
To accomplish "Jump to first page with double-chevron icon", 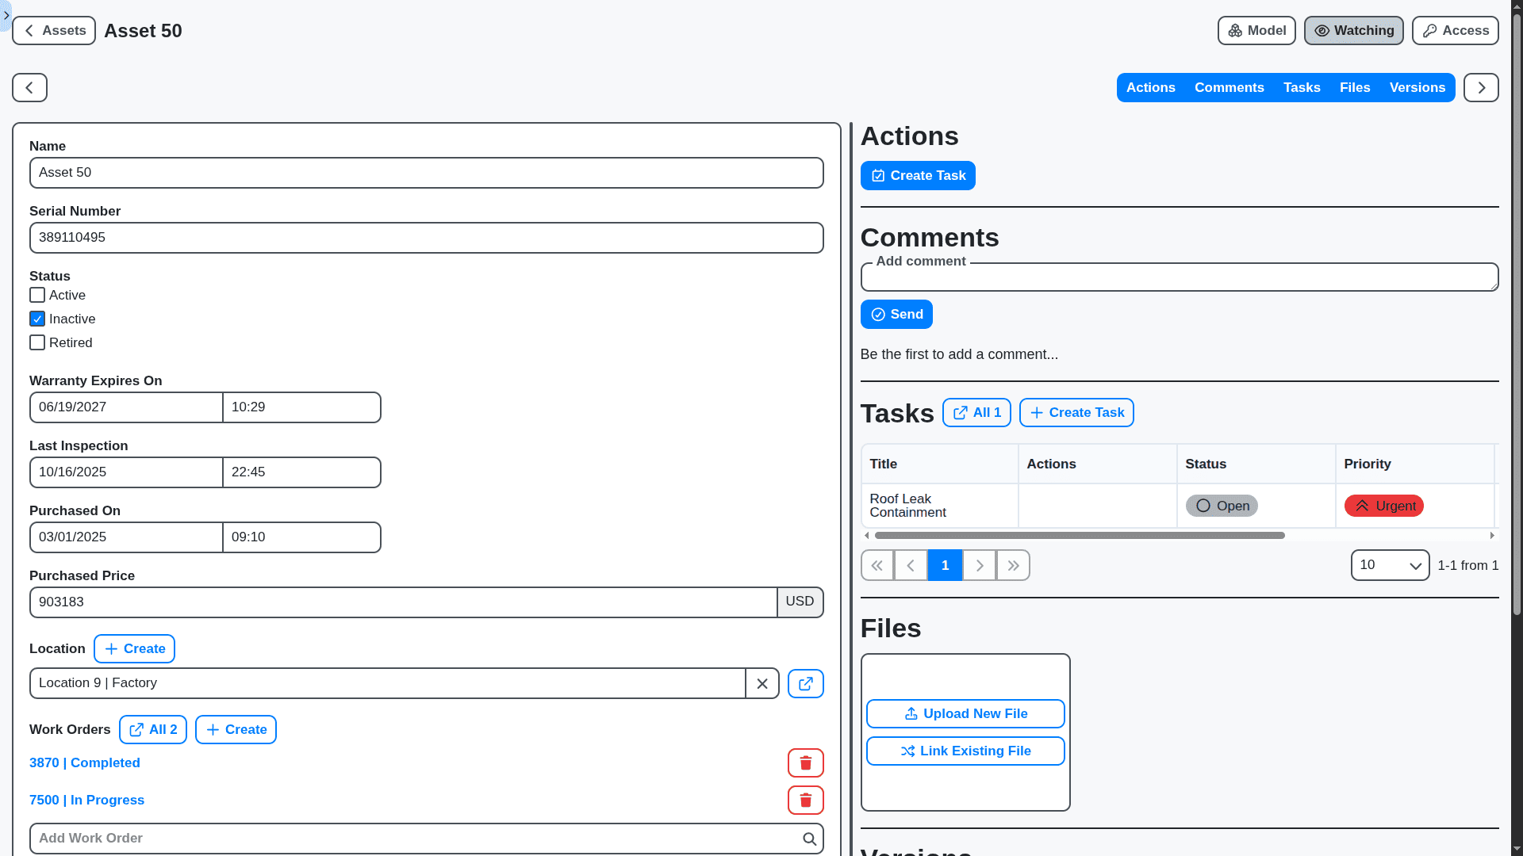I will tap(877, 565).
